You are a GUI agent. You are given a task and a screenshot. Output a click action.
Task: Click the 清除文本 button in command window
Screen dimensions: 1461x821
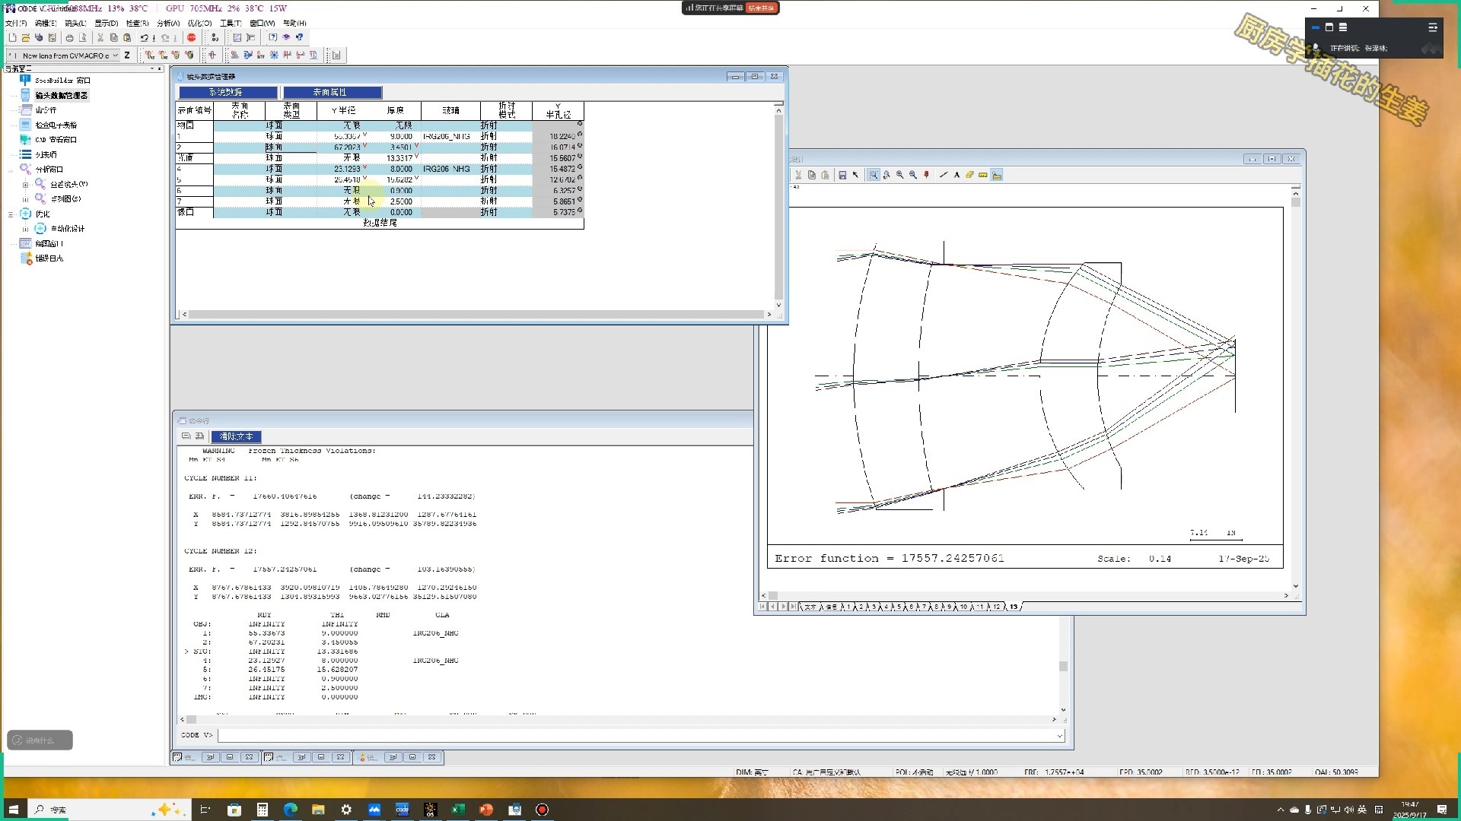[236, 436]
